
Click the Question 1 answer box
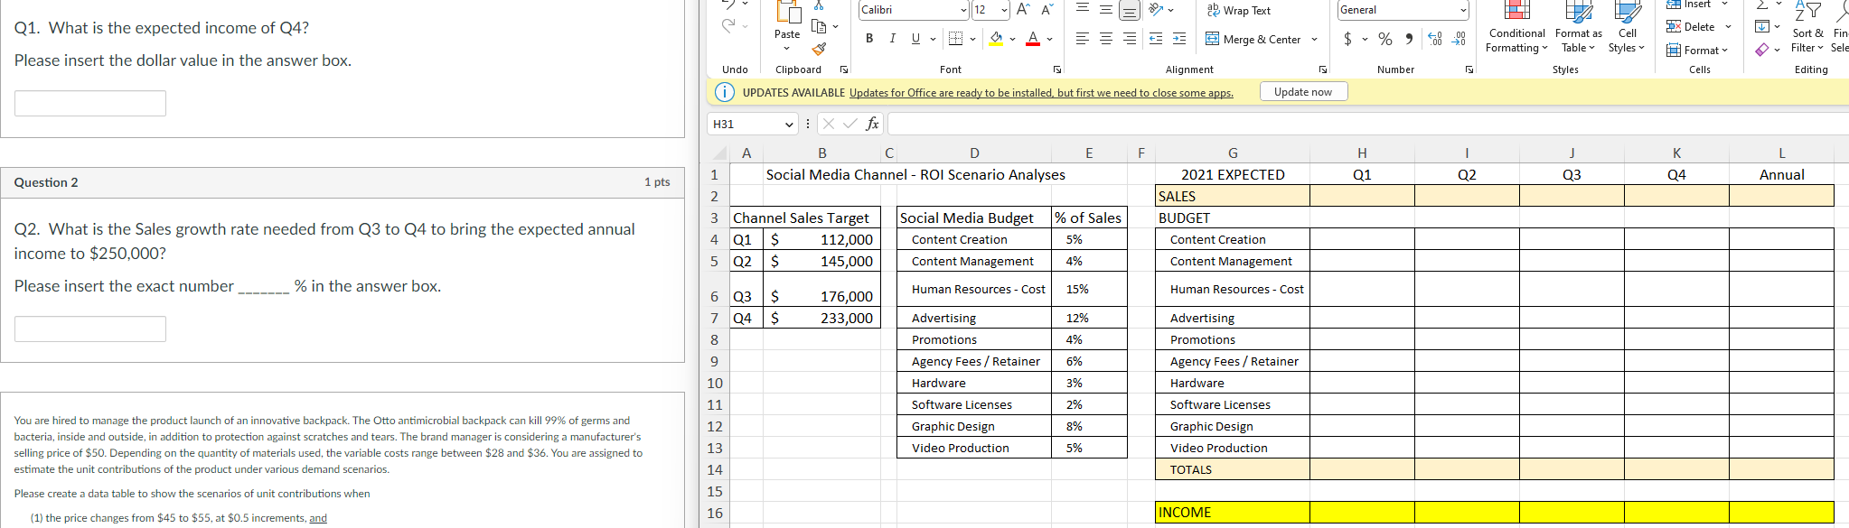coord(90,104)
